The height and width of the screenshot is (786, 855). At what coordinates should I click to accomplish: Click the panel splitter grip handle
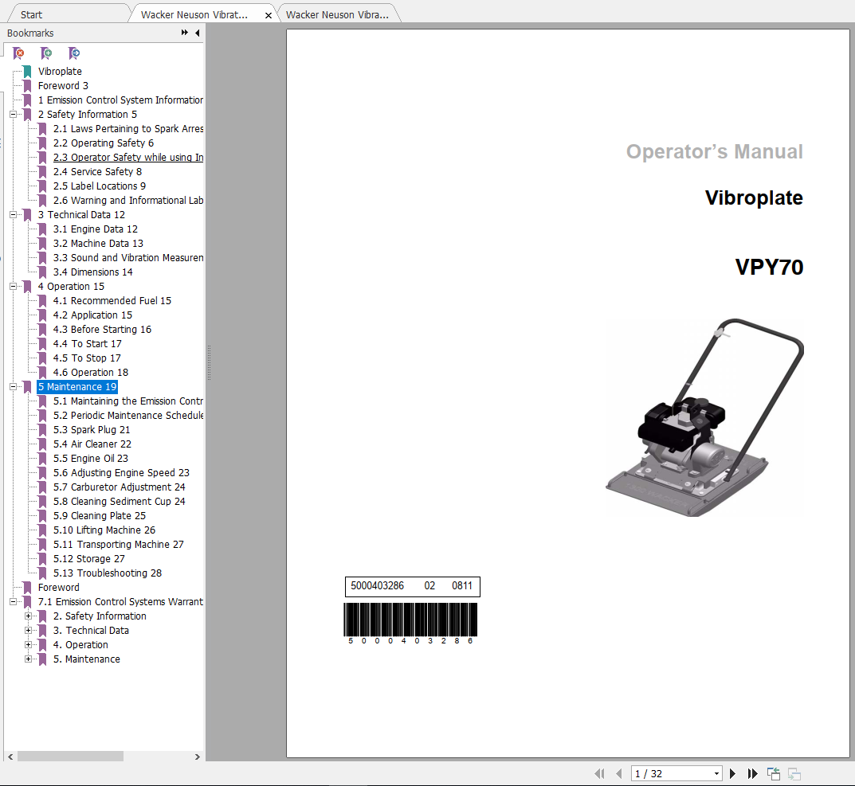click(x=209, y=362)
